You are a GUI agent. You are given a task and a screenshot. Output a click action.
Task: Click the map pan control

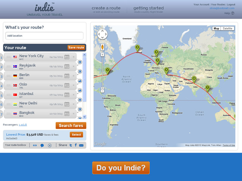102,34
